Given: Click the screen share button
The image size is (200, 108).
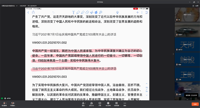Looking at the screenshot, I should tap(100, 104).
